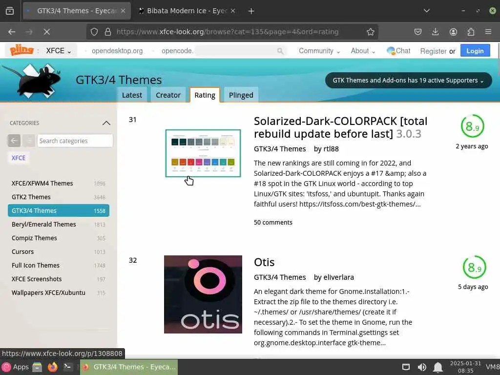The height and width of the screenshot is (375, 500).
Task: Click the Firefox account profile icon
Action: 453,32
